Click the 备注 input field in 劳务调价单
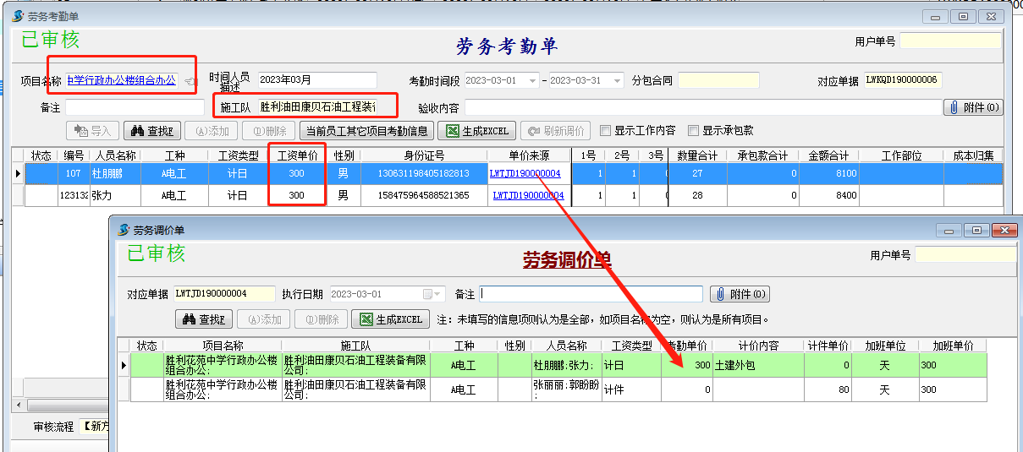Viewport: 1023px width, 452px height. click(591, 294)
